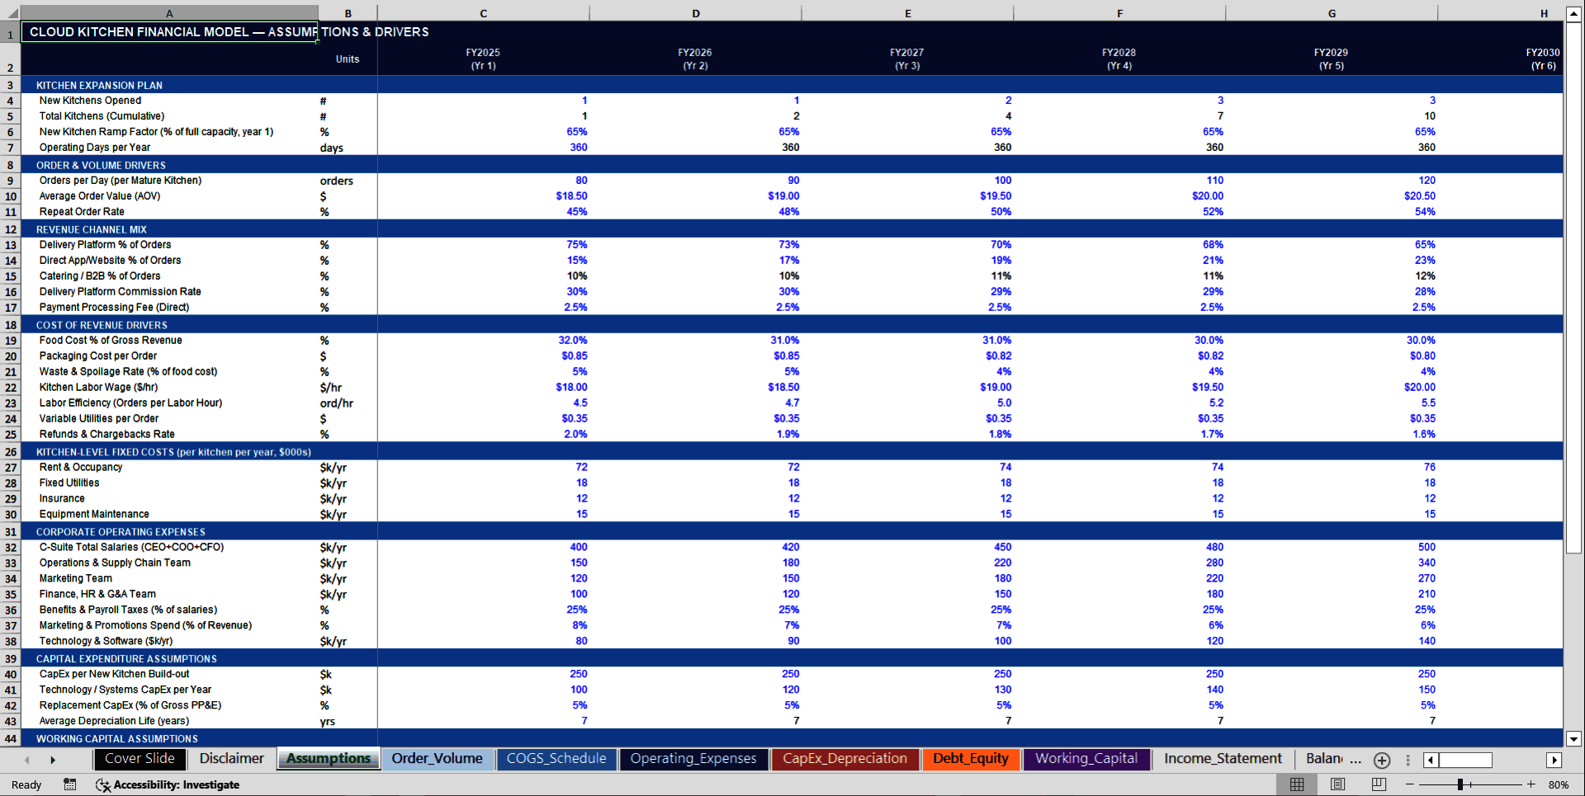
Task: Click the zoom slider handle
Action: (1461, 784)
